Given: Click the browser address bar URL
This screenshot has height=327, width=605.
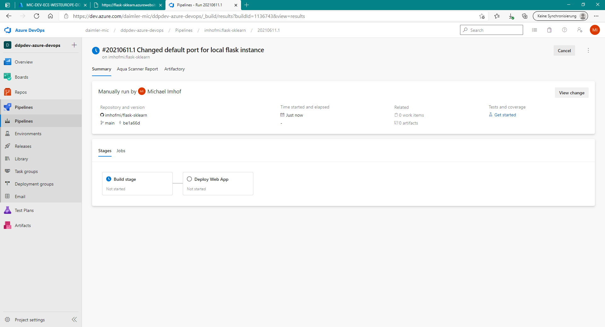Looking at the screenshot, I should coord(189,16).
